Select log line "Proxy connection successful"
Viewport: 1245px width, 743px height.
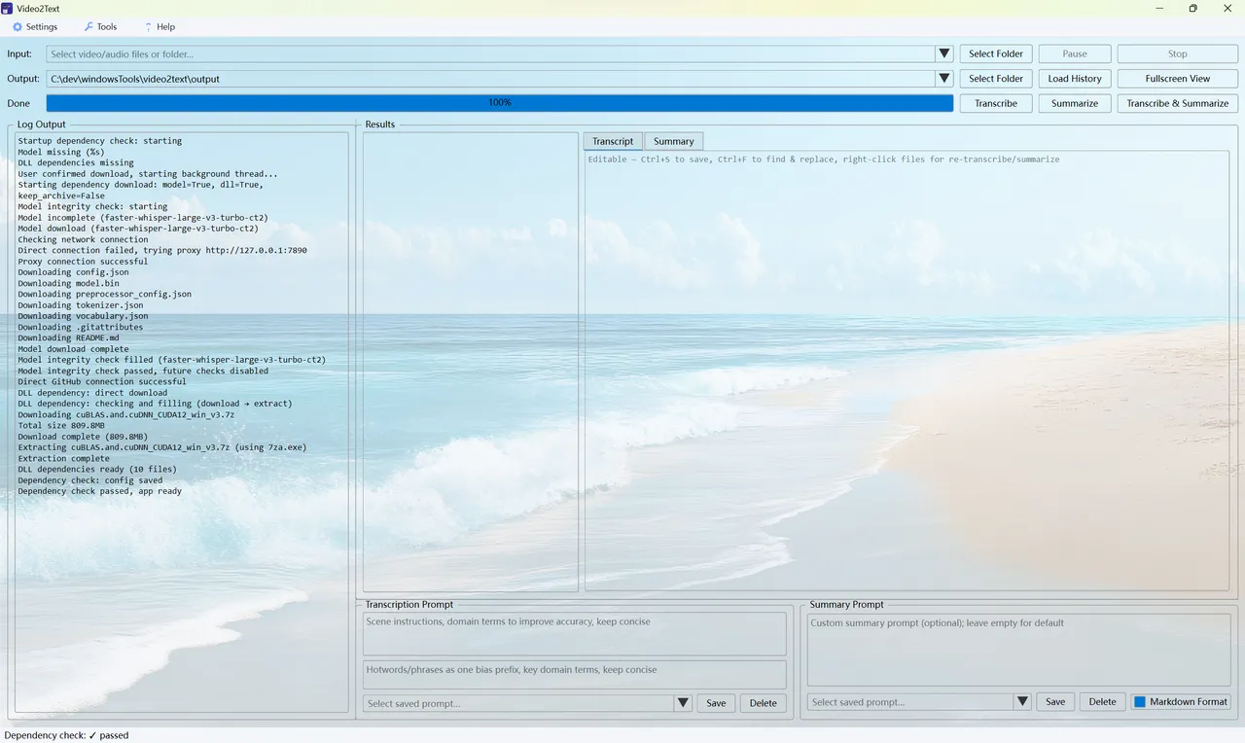pyautogui.click(x=83, y=262)
